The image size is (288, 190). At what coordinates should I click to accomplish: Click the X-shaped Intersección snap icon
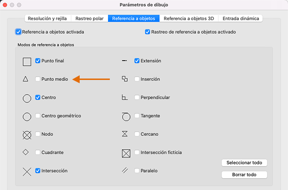tap(27, 171)
